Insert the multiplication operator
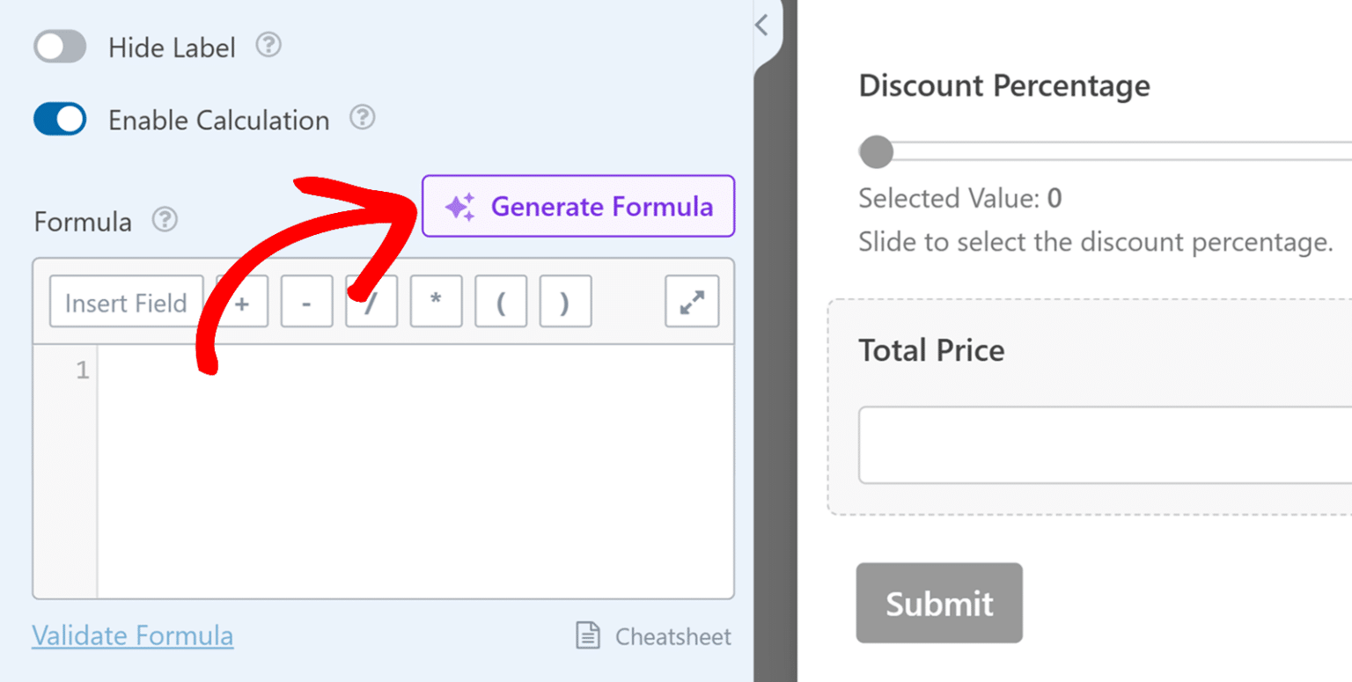 click(435, 301)
